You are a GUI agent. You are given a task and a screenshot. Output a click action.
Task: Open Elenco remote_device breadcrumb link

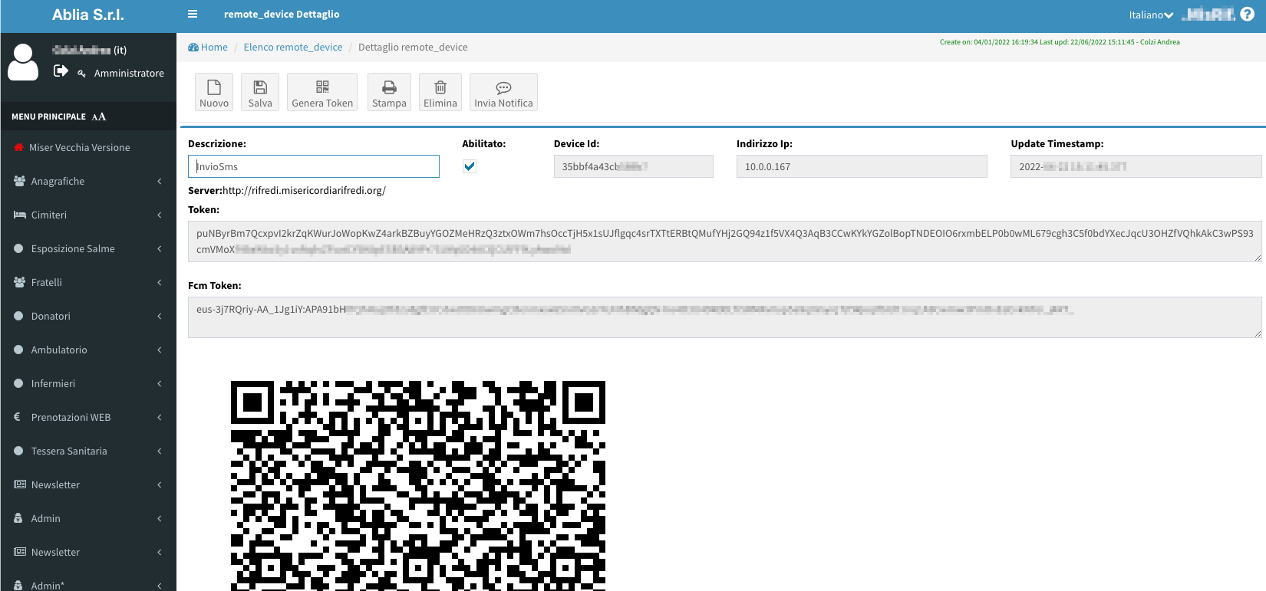tap(293, 47)
